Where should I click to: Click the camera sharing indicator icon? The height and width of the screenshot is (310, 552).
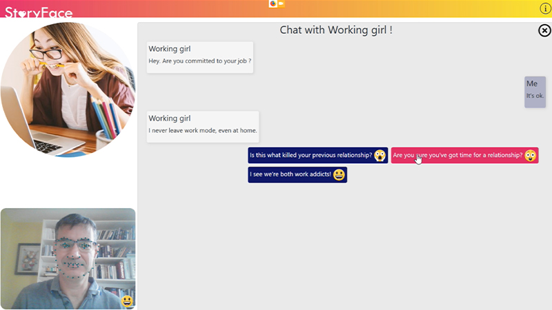pos(281,3)
